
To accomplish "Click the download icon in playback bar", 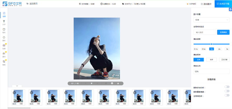I will 118,83.
